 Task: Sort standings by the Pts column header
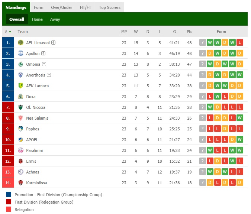[189, 32]
